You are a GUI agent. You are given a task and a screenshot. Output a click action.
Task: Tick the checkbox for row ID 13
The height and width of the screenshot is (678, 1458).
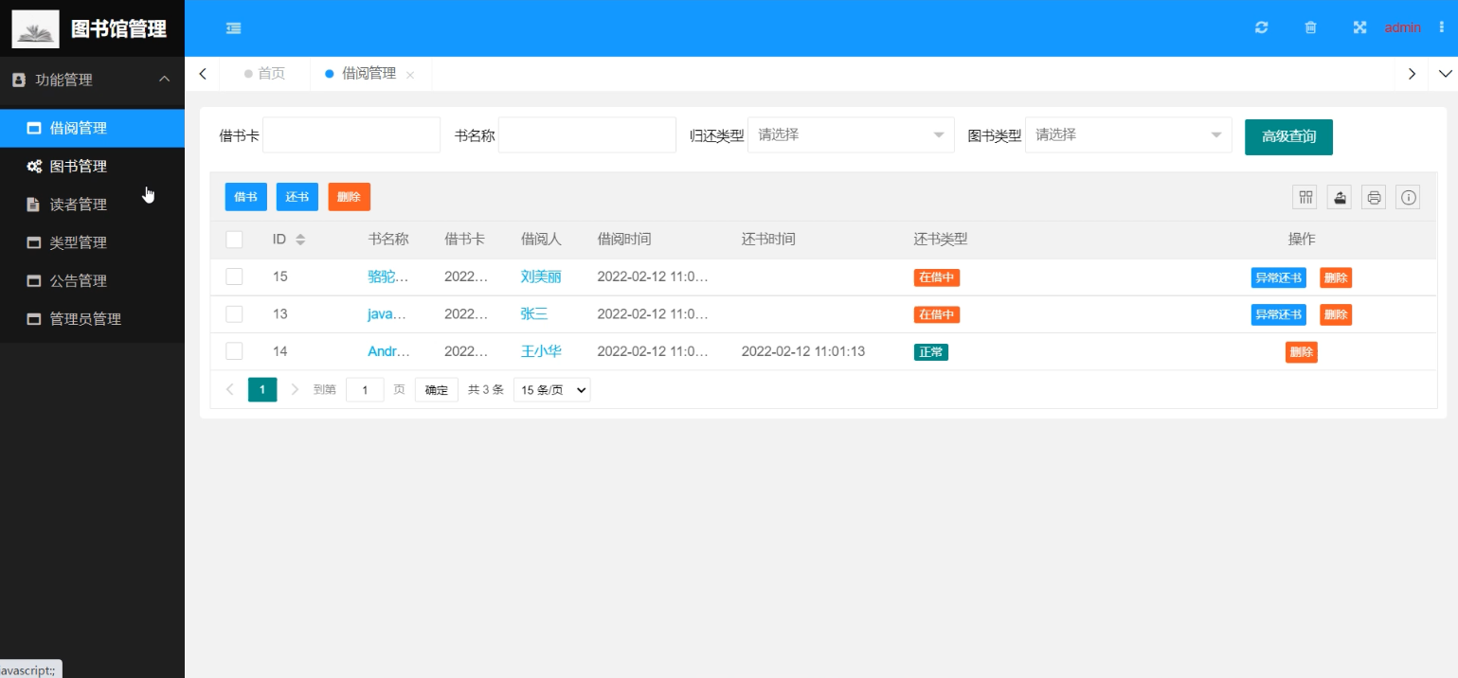pyautogui.click(x=234, y=313)
